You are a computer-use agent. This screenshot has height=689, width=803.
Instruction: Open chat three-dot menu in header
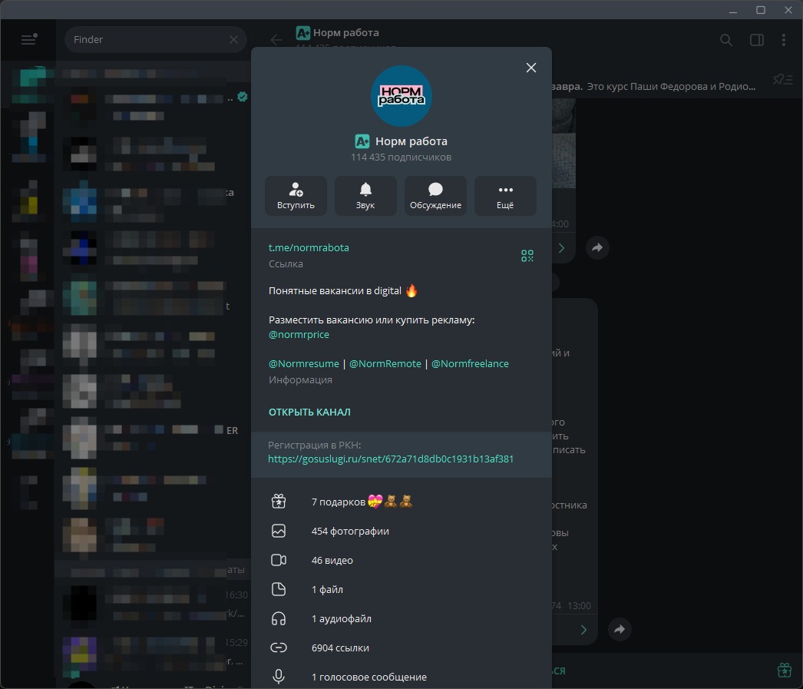pyautogui.click(x=784, y=39)
